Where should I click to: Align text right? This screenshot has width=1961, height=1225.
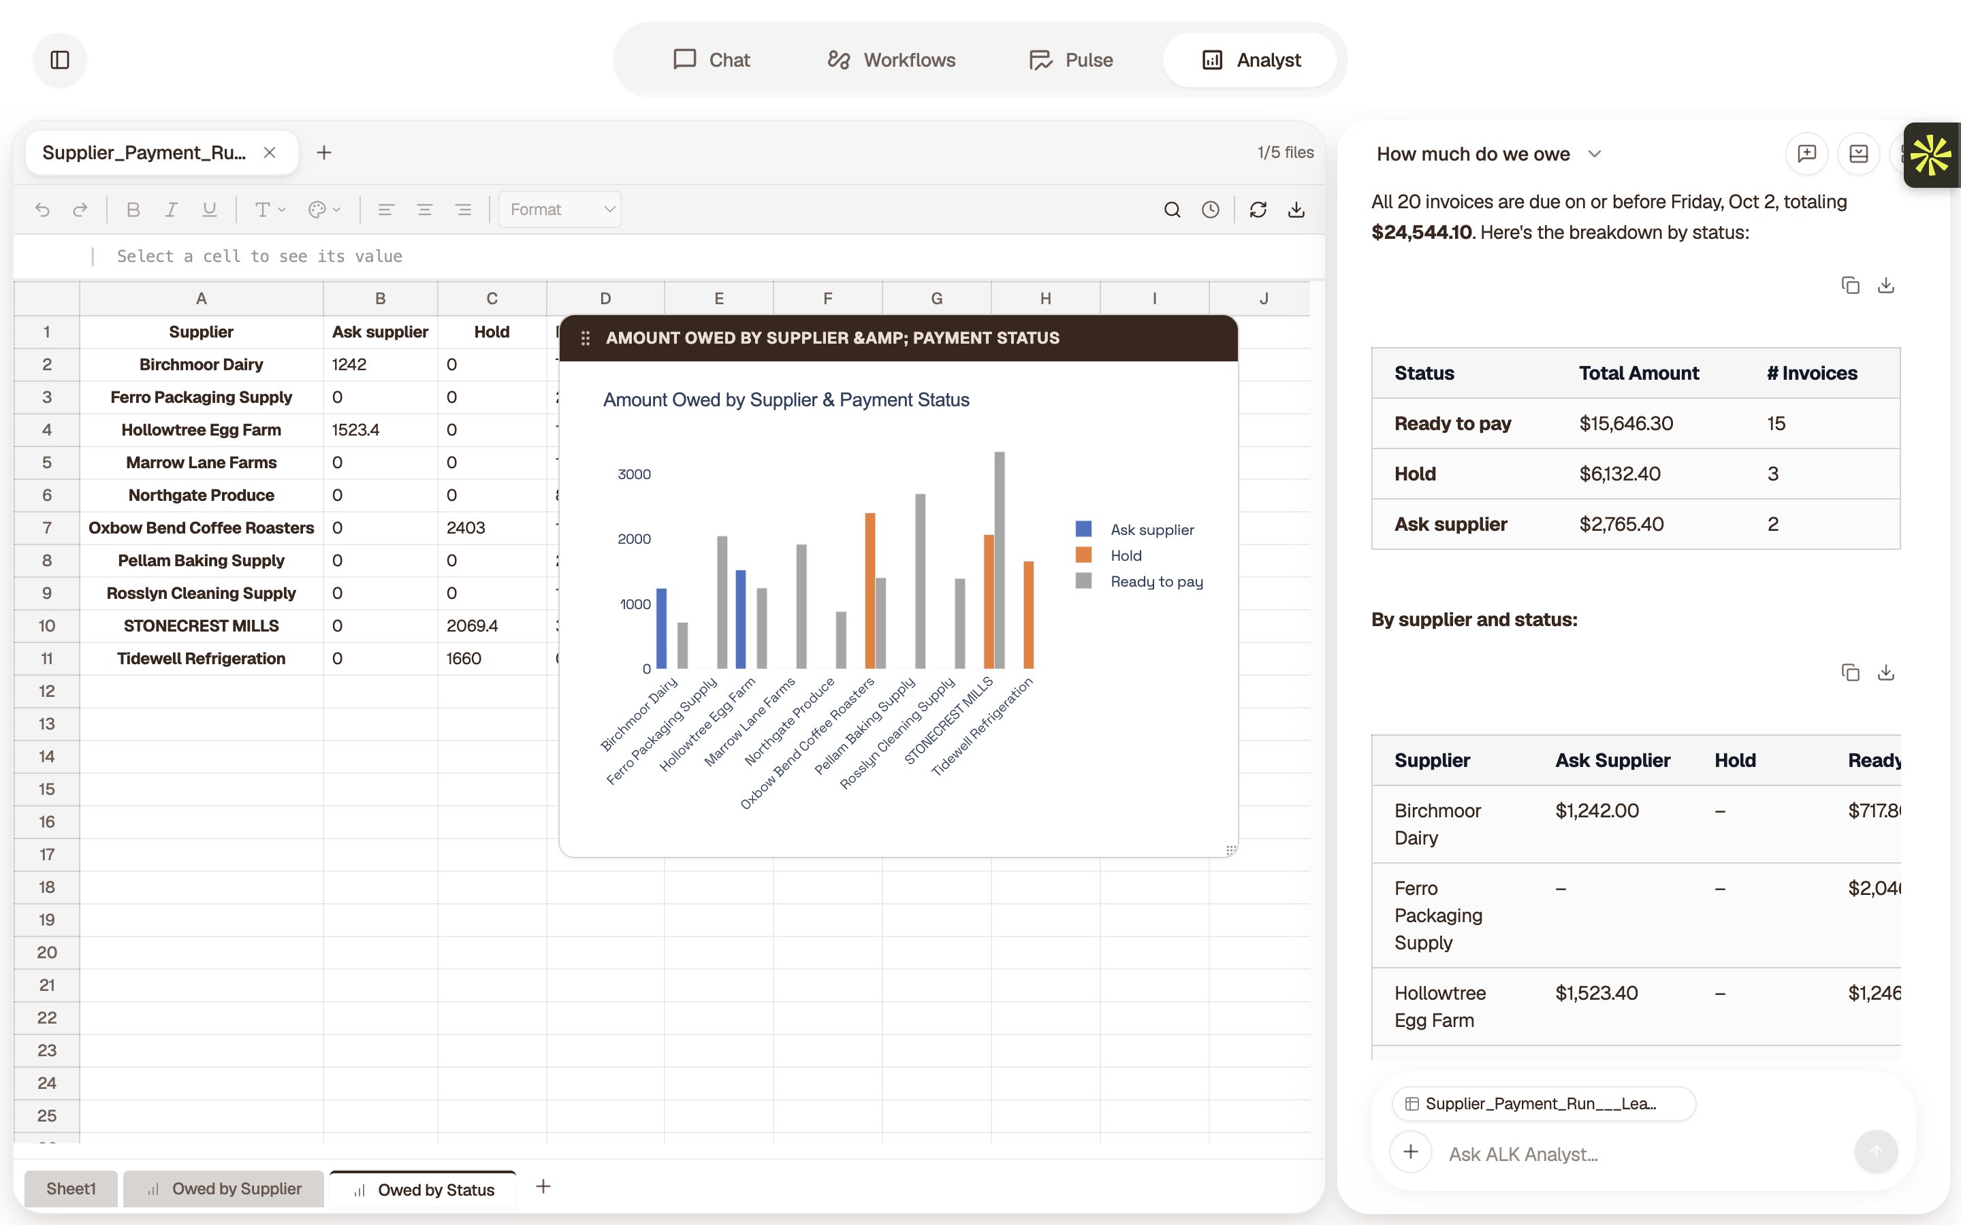463,210
